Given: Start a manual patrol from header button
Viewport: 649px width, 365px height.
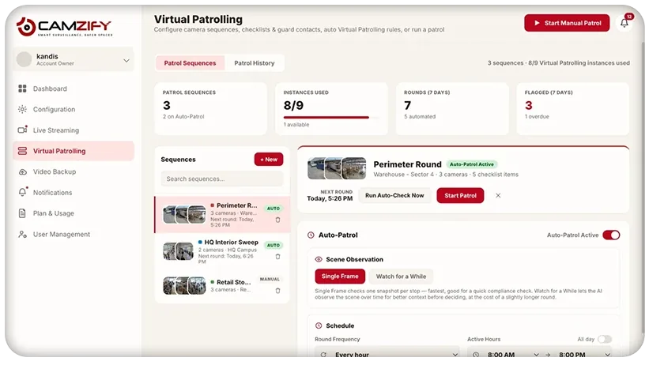Looking at the screenshot, I should click(x=567, y=23).
